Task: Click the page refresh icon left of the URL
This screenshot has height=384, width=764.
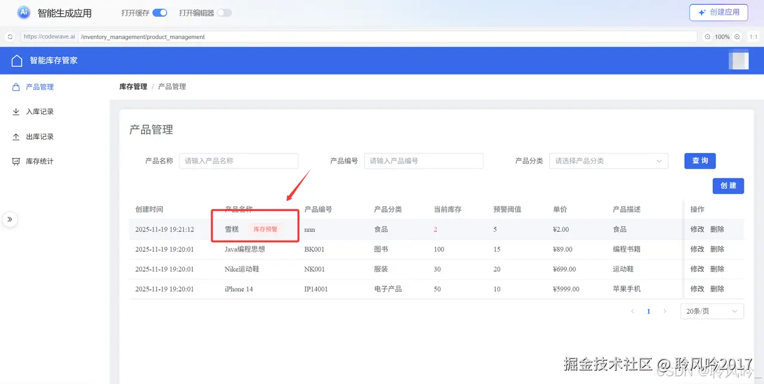Action: pyautogui.click(x=9, y=36)
